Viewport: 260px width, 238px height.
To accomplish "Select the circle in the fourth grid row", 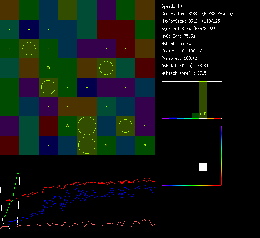I will click(106, 68).
